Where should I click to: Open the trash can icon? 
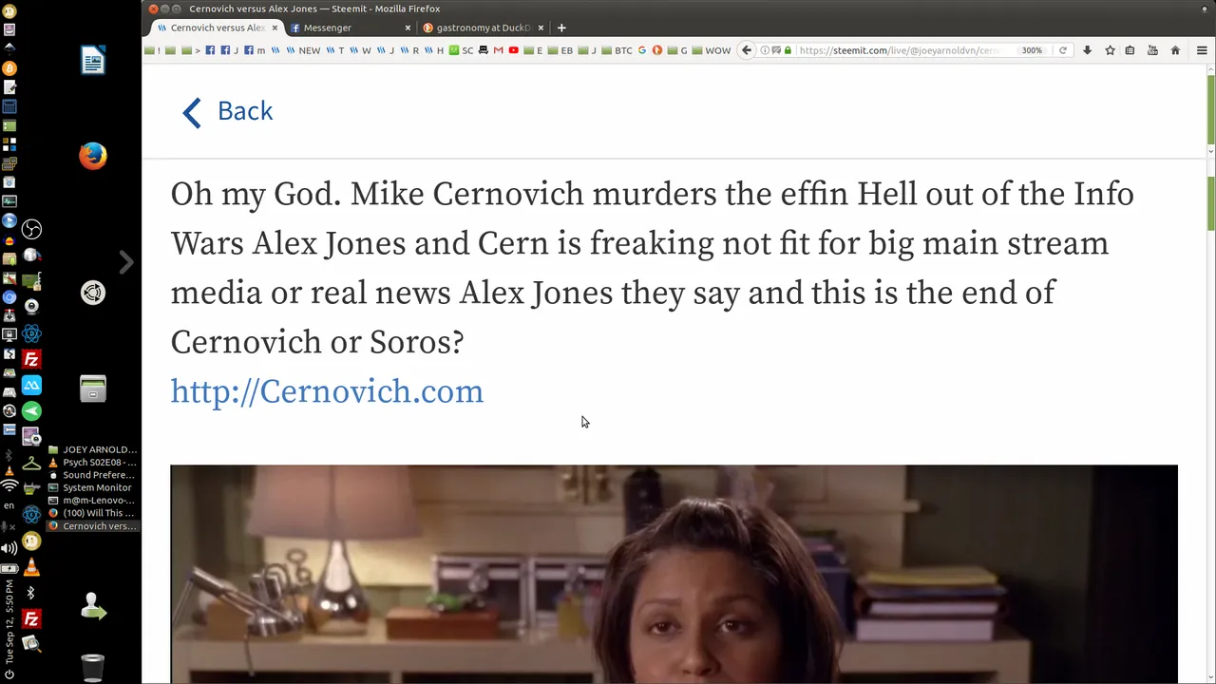(x=92, y=668)
